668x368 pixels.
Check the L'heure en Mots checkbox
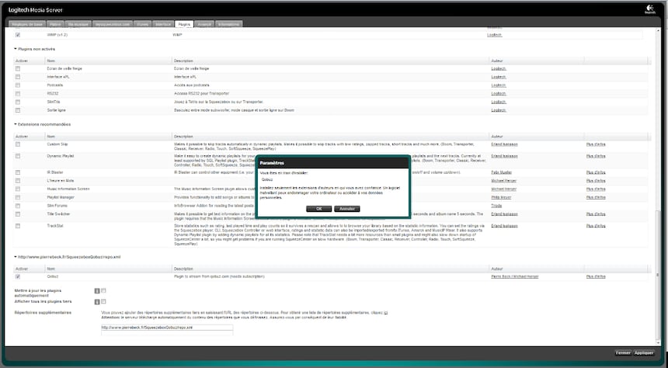(x=18, y=181)
